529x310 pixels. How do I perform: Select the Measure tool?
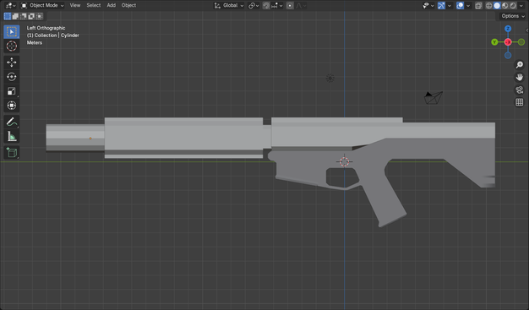tap(12, 136)
